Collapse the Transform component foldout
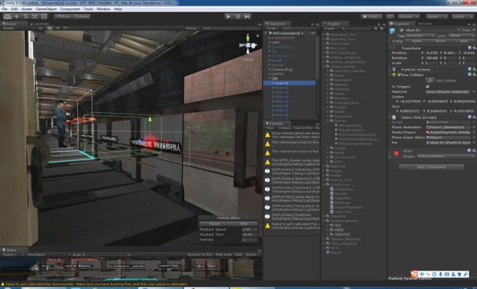Image resolution: width=477 pixels, height=289 pixels. 390,48
